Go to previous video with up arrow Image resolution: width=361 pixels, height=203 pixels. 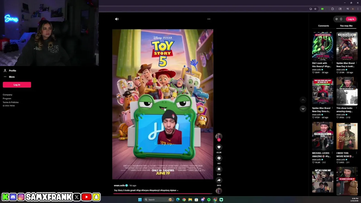click(x=303, y=100)
